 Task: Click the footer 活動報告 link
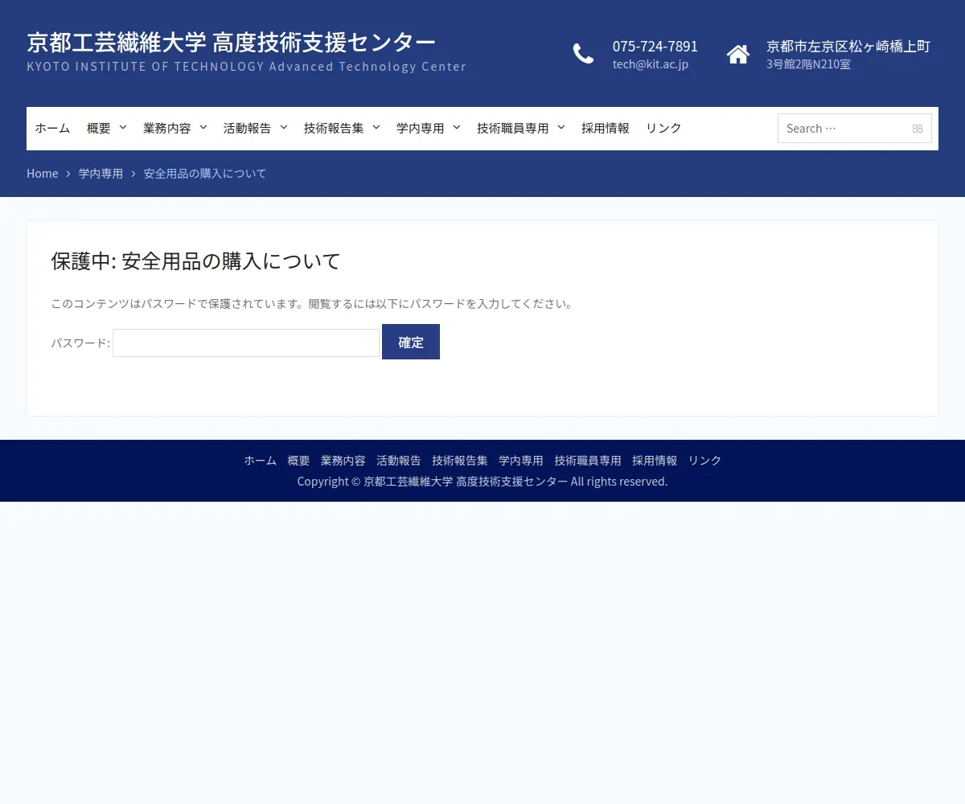tap(399, 461)
